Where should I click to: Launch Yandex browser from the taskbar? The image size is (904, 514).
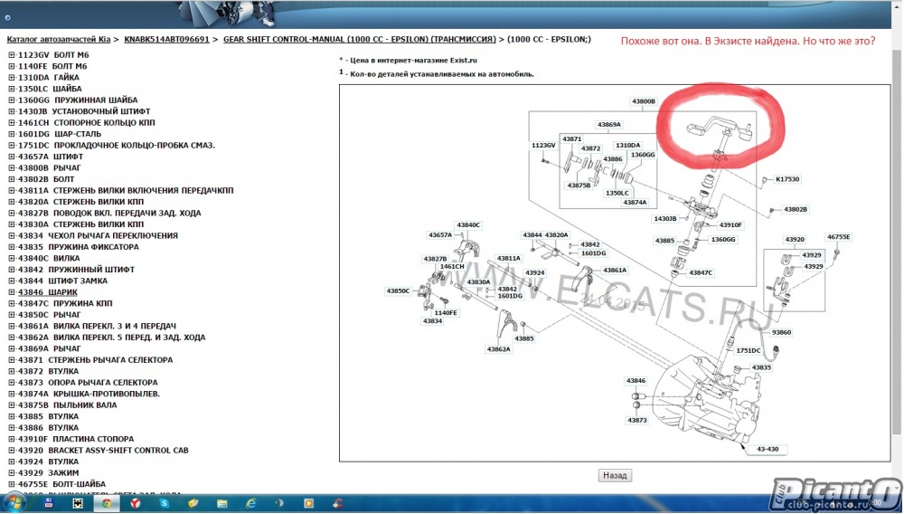(x=135, y=503)
